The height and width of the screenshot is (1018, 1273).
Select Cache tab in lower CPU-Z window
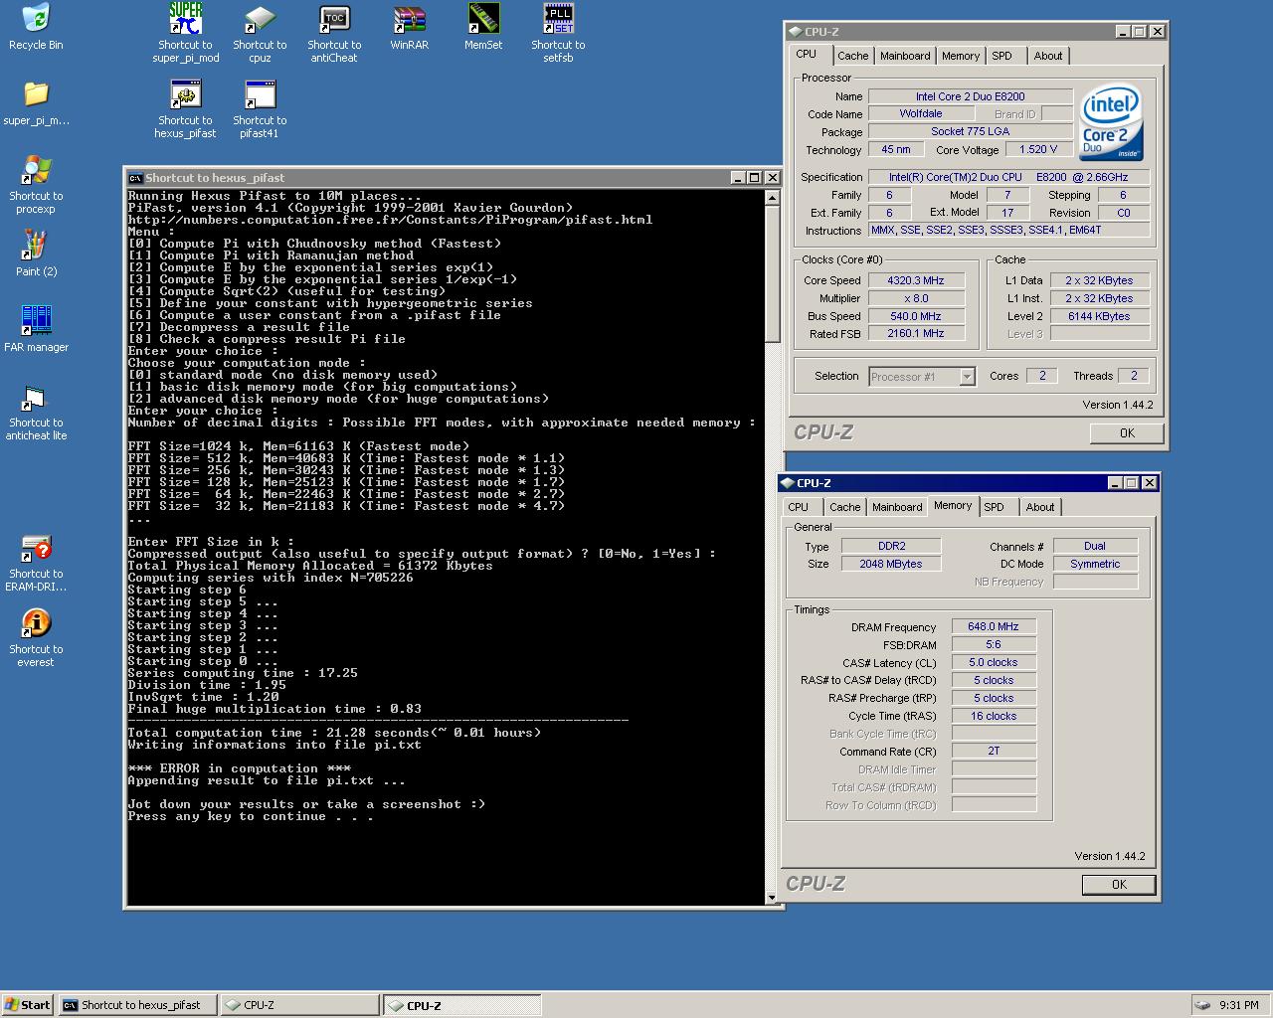(x=844, y=507)
